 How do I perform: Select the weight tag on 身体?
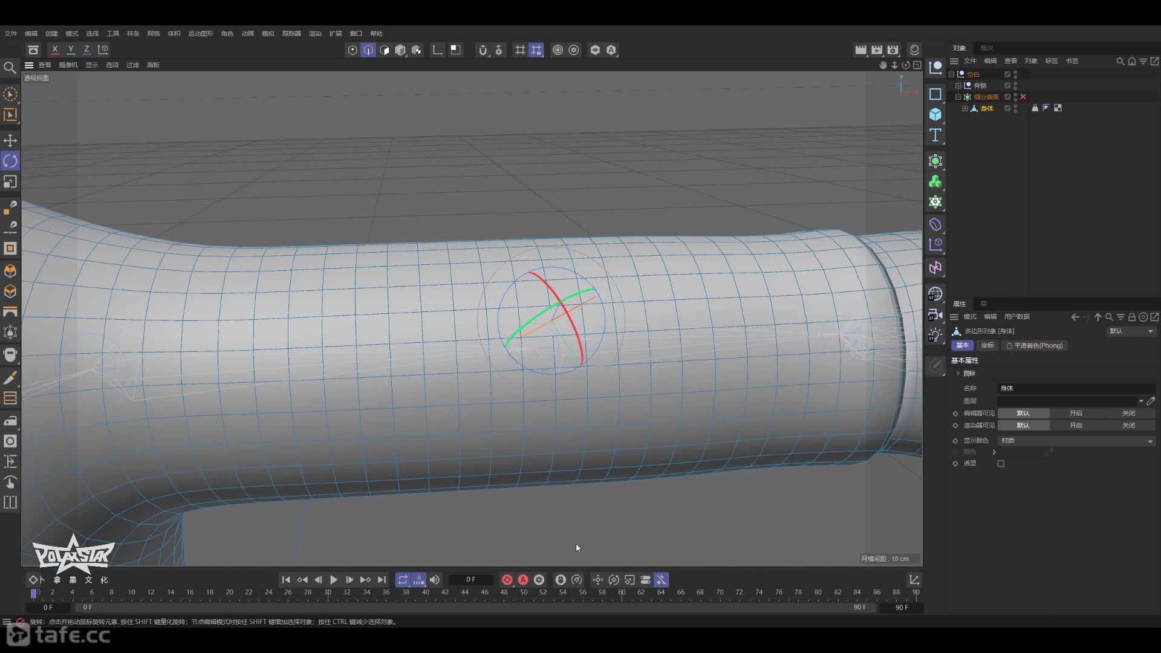[1035, 108]
